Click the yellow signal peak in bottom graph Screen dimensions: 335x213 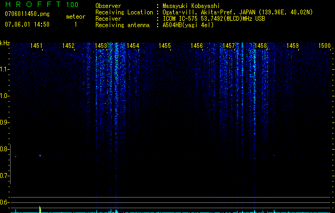pyautogui.click(x=40, y=209)
